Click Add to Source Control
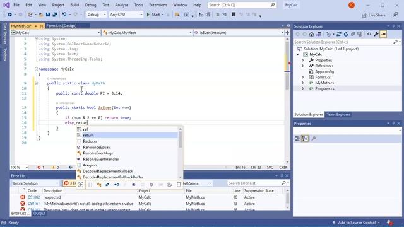 pos(357,223)
